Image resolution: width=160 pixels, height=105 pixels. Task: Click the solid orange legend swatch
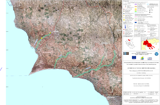click(x=136, y=10)
